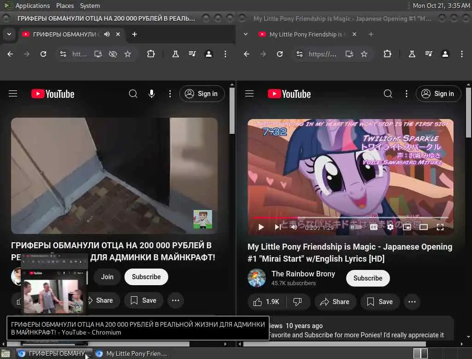Click vertical scrollbar in left window
Viewport: 472px width, 359px height.
(232, 110)
